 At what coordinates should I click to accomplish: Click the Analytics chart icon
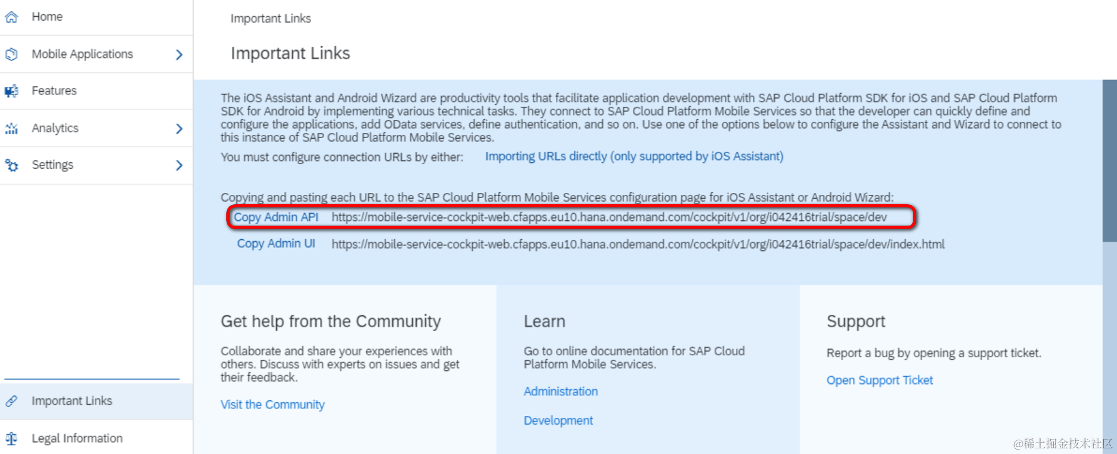tap(11, 129)
